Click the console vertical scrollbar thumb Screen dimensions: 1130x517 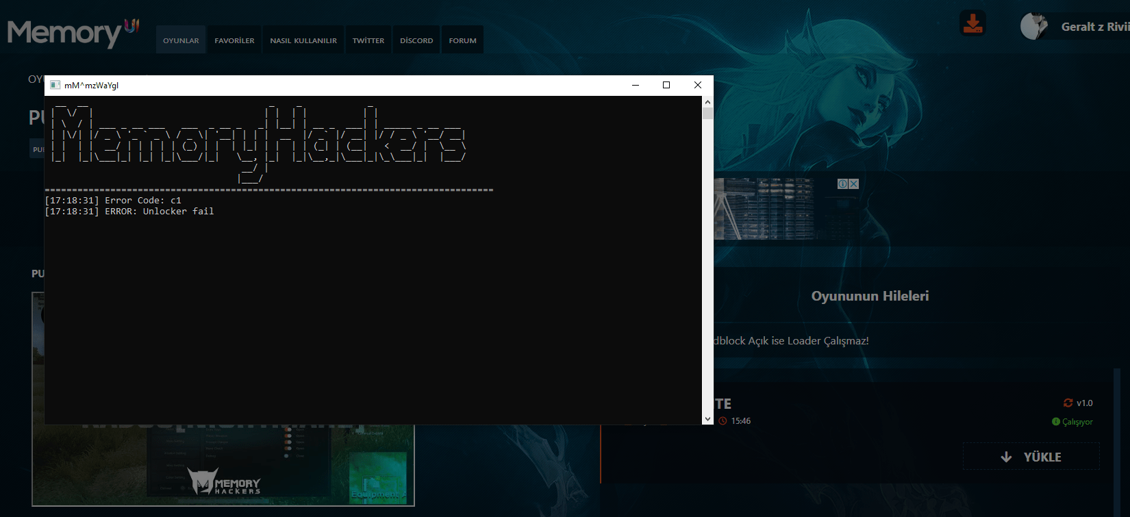tap(707, 113)
